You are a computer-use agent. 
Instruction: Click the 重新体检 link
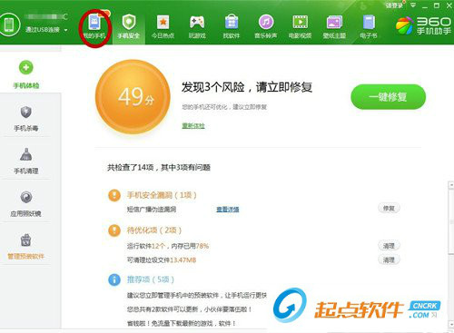click(193, 125)
